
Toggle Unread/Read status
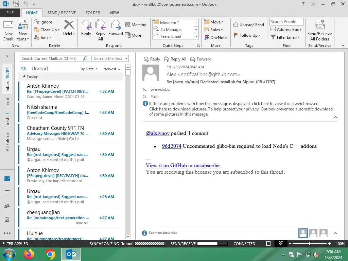point(248,24)
